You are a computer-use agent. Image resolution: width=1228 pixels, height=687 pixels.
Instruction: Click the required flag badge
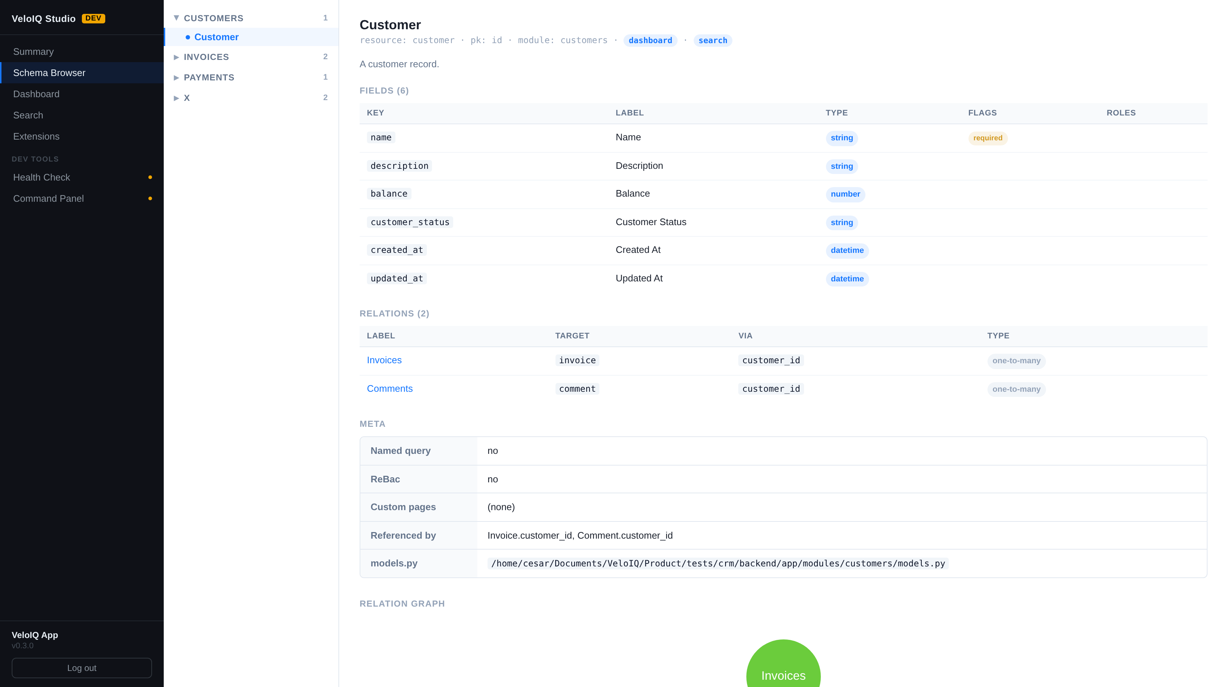988,138
